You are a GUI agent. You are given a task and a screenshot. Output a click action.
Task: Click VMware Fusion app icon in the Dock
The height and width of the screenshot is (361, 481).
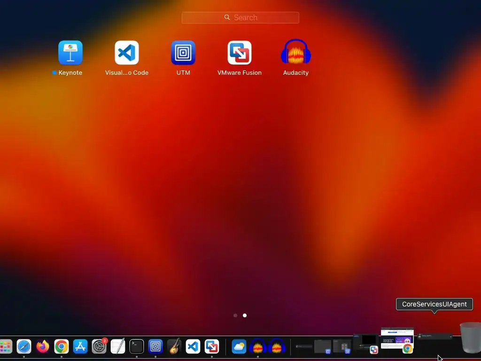212,346
